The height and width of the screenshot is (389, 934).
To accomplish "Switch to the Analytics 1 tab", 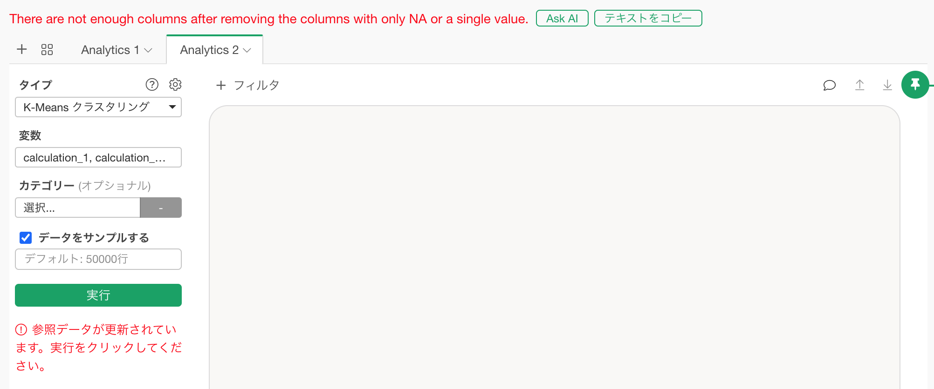I will click(110, 50).
